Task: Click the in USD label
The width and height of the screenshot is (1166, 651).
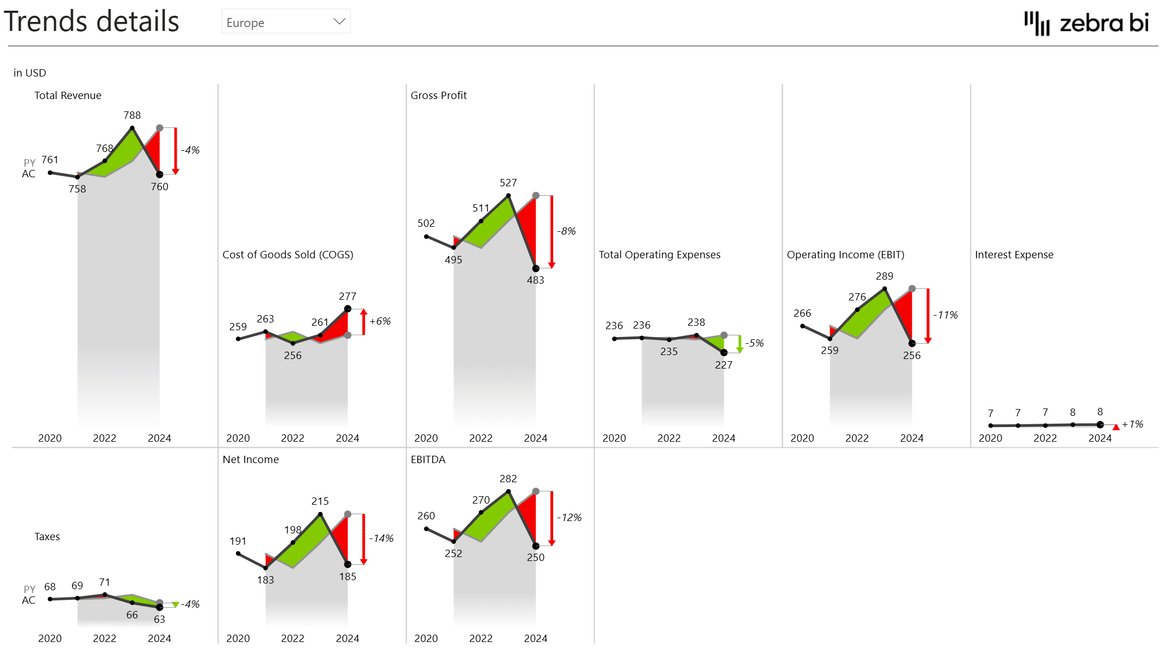Action: (x=30, y=73)
